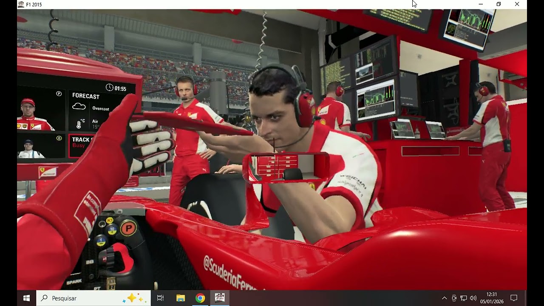Click the FORECAST heading
The image size is (544, 306).
(86, 96)
